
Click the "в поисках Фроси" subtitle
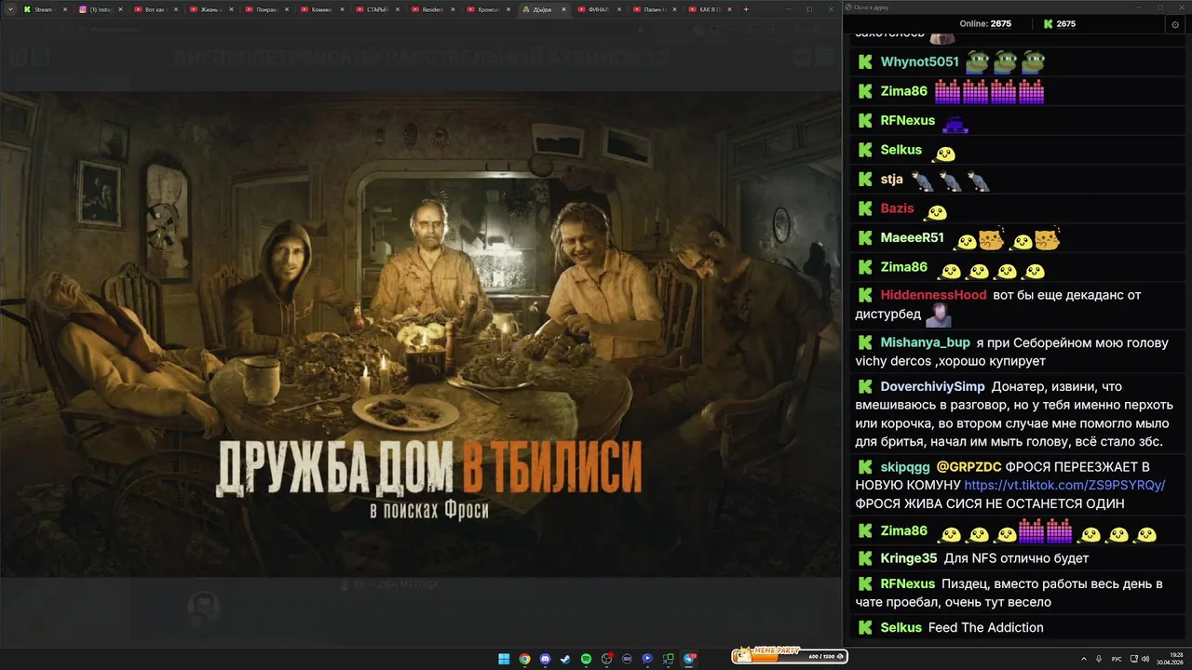tap(428, 510)
